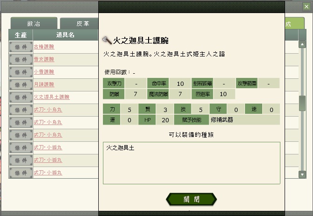This screenshot has height=216, width=313.
Task: Click the 條件 button for 古椿護腕
Action: (x=20, y=47)
